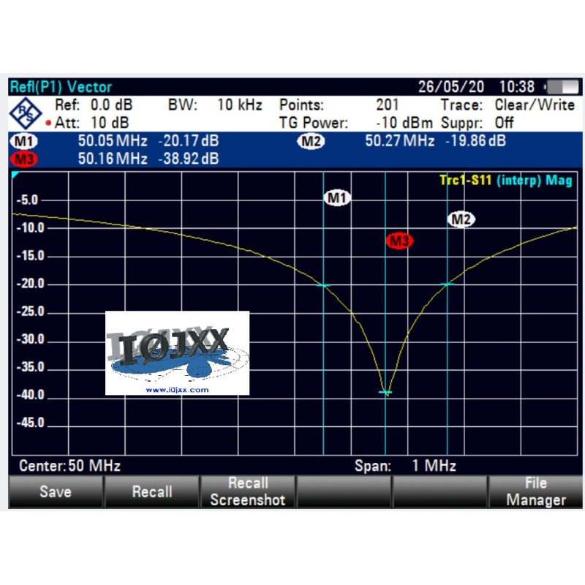
Task: Open the File Manager softkey
Action: [x=535, y=491]
